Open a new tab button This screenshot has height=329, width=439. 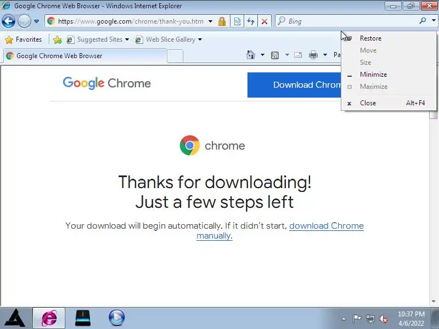[x=175, y=56]
